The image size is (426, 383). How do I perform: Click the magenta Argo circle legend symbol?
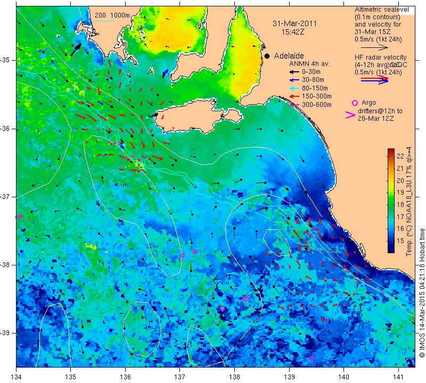pos(355,103)
